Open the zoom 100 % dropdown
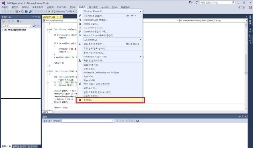Screen dimensions: 253x148 51,112
